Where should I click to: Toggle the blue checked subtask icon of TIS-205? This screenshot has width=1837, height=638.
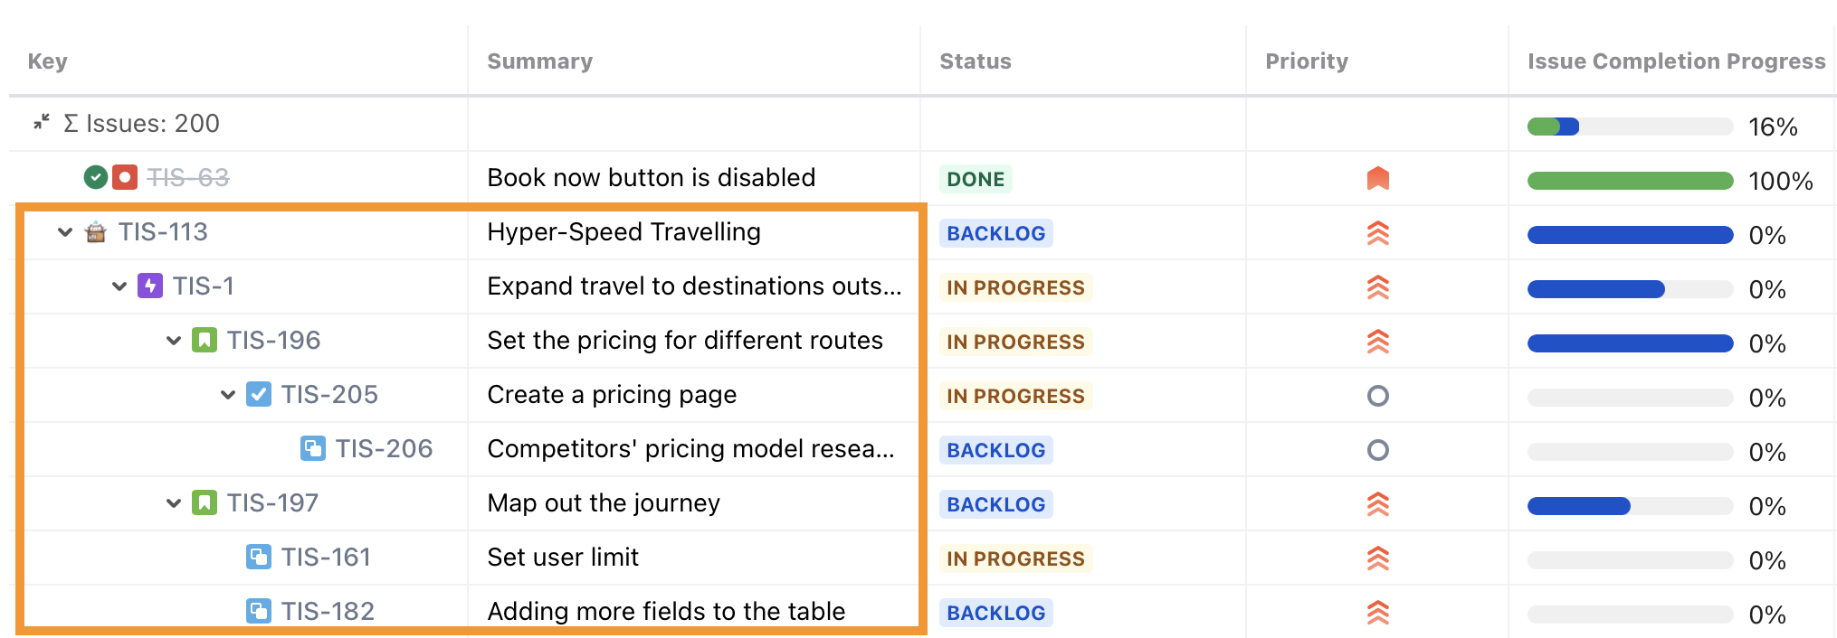coord(259,395)
